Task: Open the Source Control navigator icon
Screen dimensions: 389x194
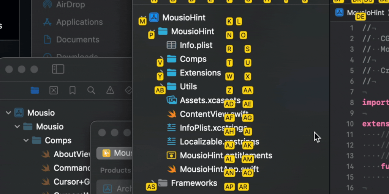Action: coord(54,90)
